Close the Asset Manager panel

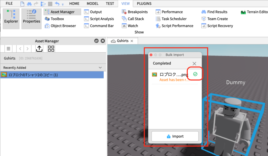(103, 41)
